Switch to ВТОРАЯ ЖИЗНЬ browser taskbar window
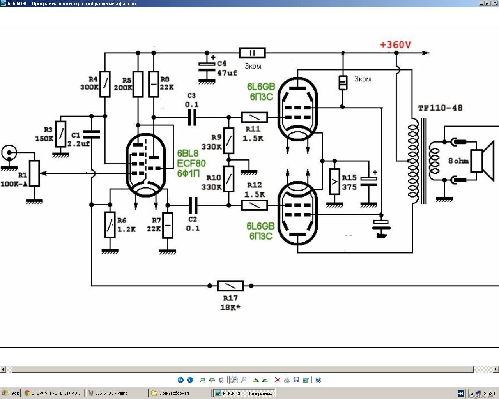 pyautogui.click(x=53, y=393)
